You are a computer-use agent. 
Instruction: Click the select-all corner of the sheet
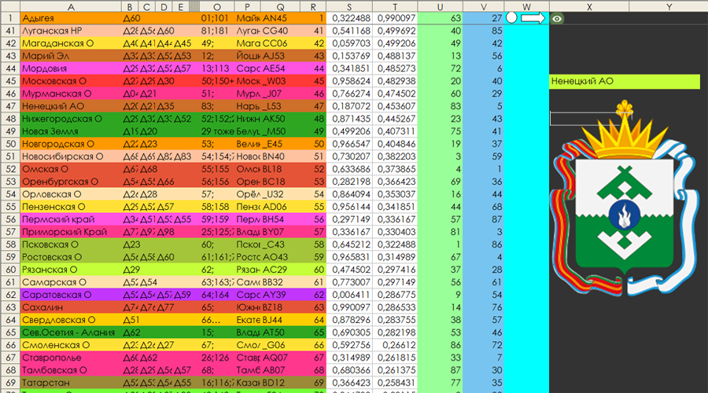coord(10,6)
